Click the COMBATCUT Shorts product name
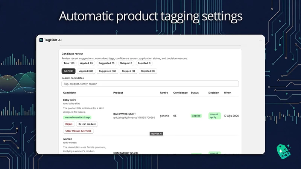The image size is (301, 169). 126,153
